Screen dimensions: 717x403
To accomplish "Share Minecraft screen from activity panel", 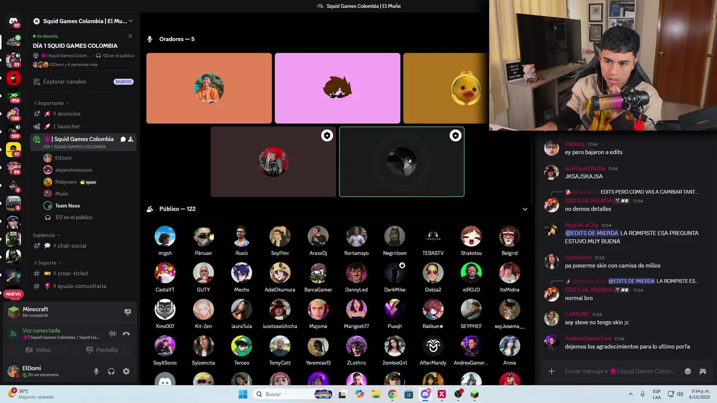I will click(127, 312).
